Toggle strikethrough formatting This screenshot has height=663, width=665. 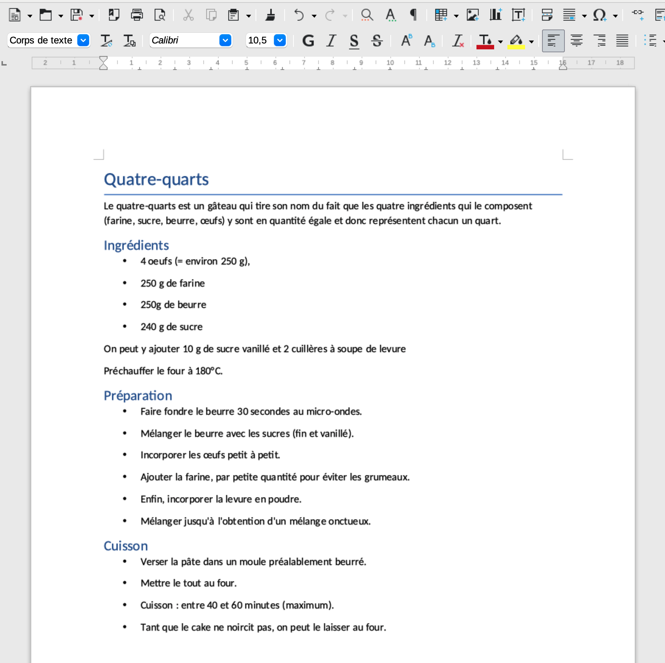tap(377, 41)
